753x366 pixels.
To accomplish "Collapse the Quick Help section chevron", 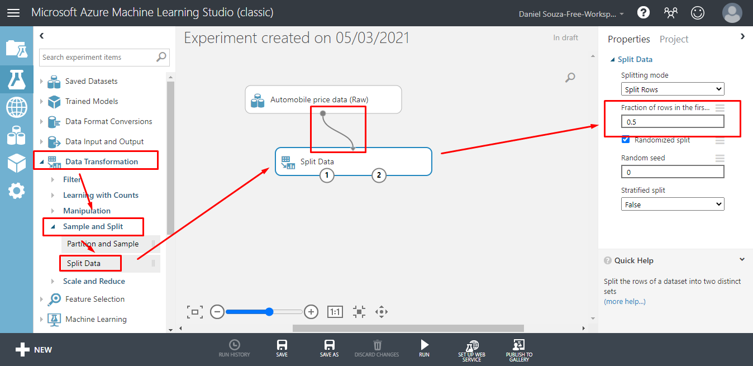I will tap(742, 260).
